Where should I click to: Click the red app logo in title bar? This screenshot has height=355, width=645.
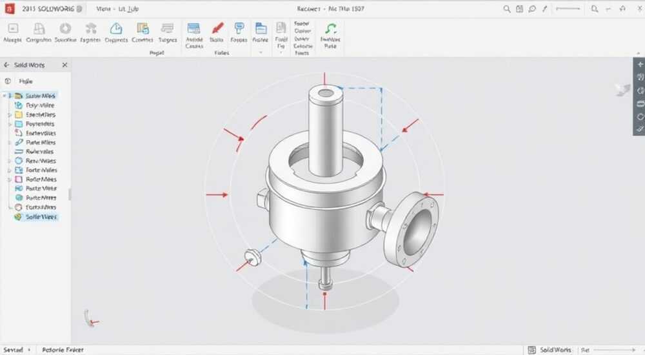pos(9,8)
